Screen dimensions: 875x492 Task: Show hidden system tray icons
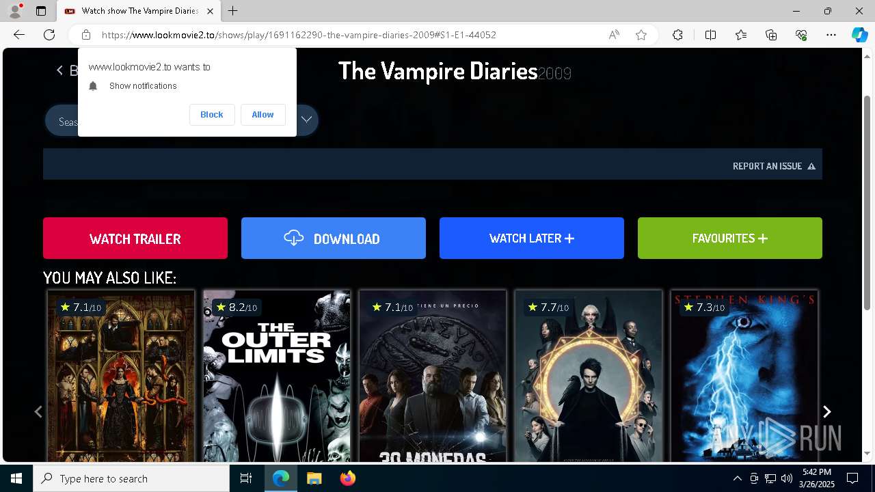pos(737,478)
